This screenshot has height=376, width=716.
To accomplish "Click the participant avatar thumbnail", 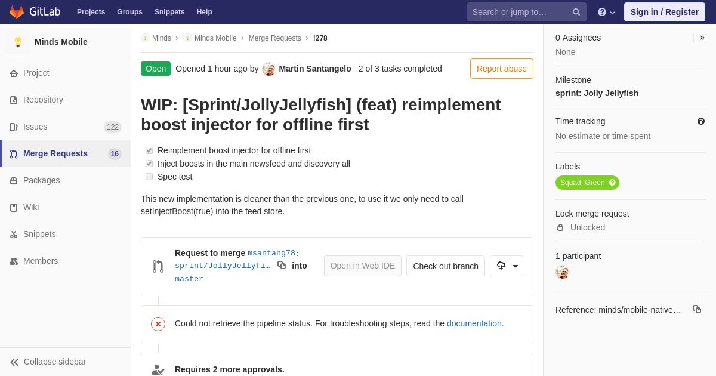I will (x=562, y=272).
